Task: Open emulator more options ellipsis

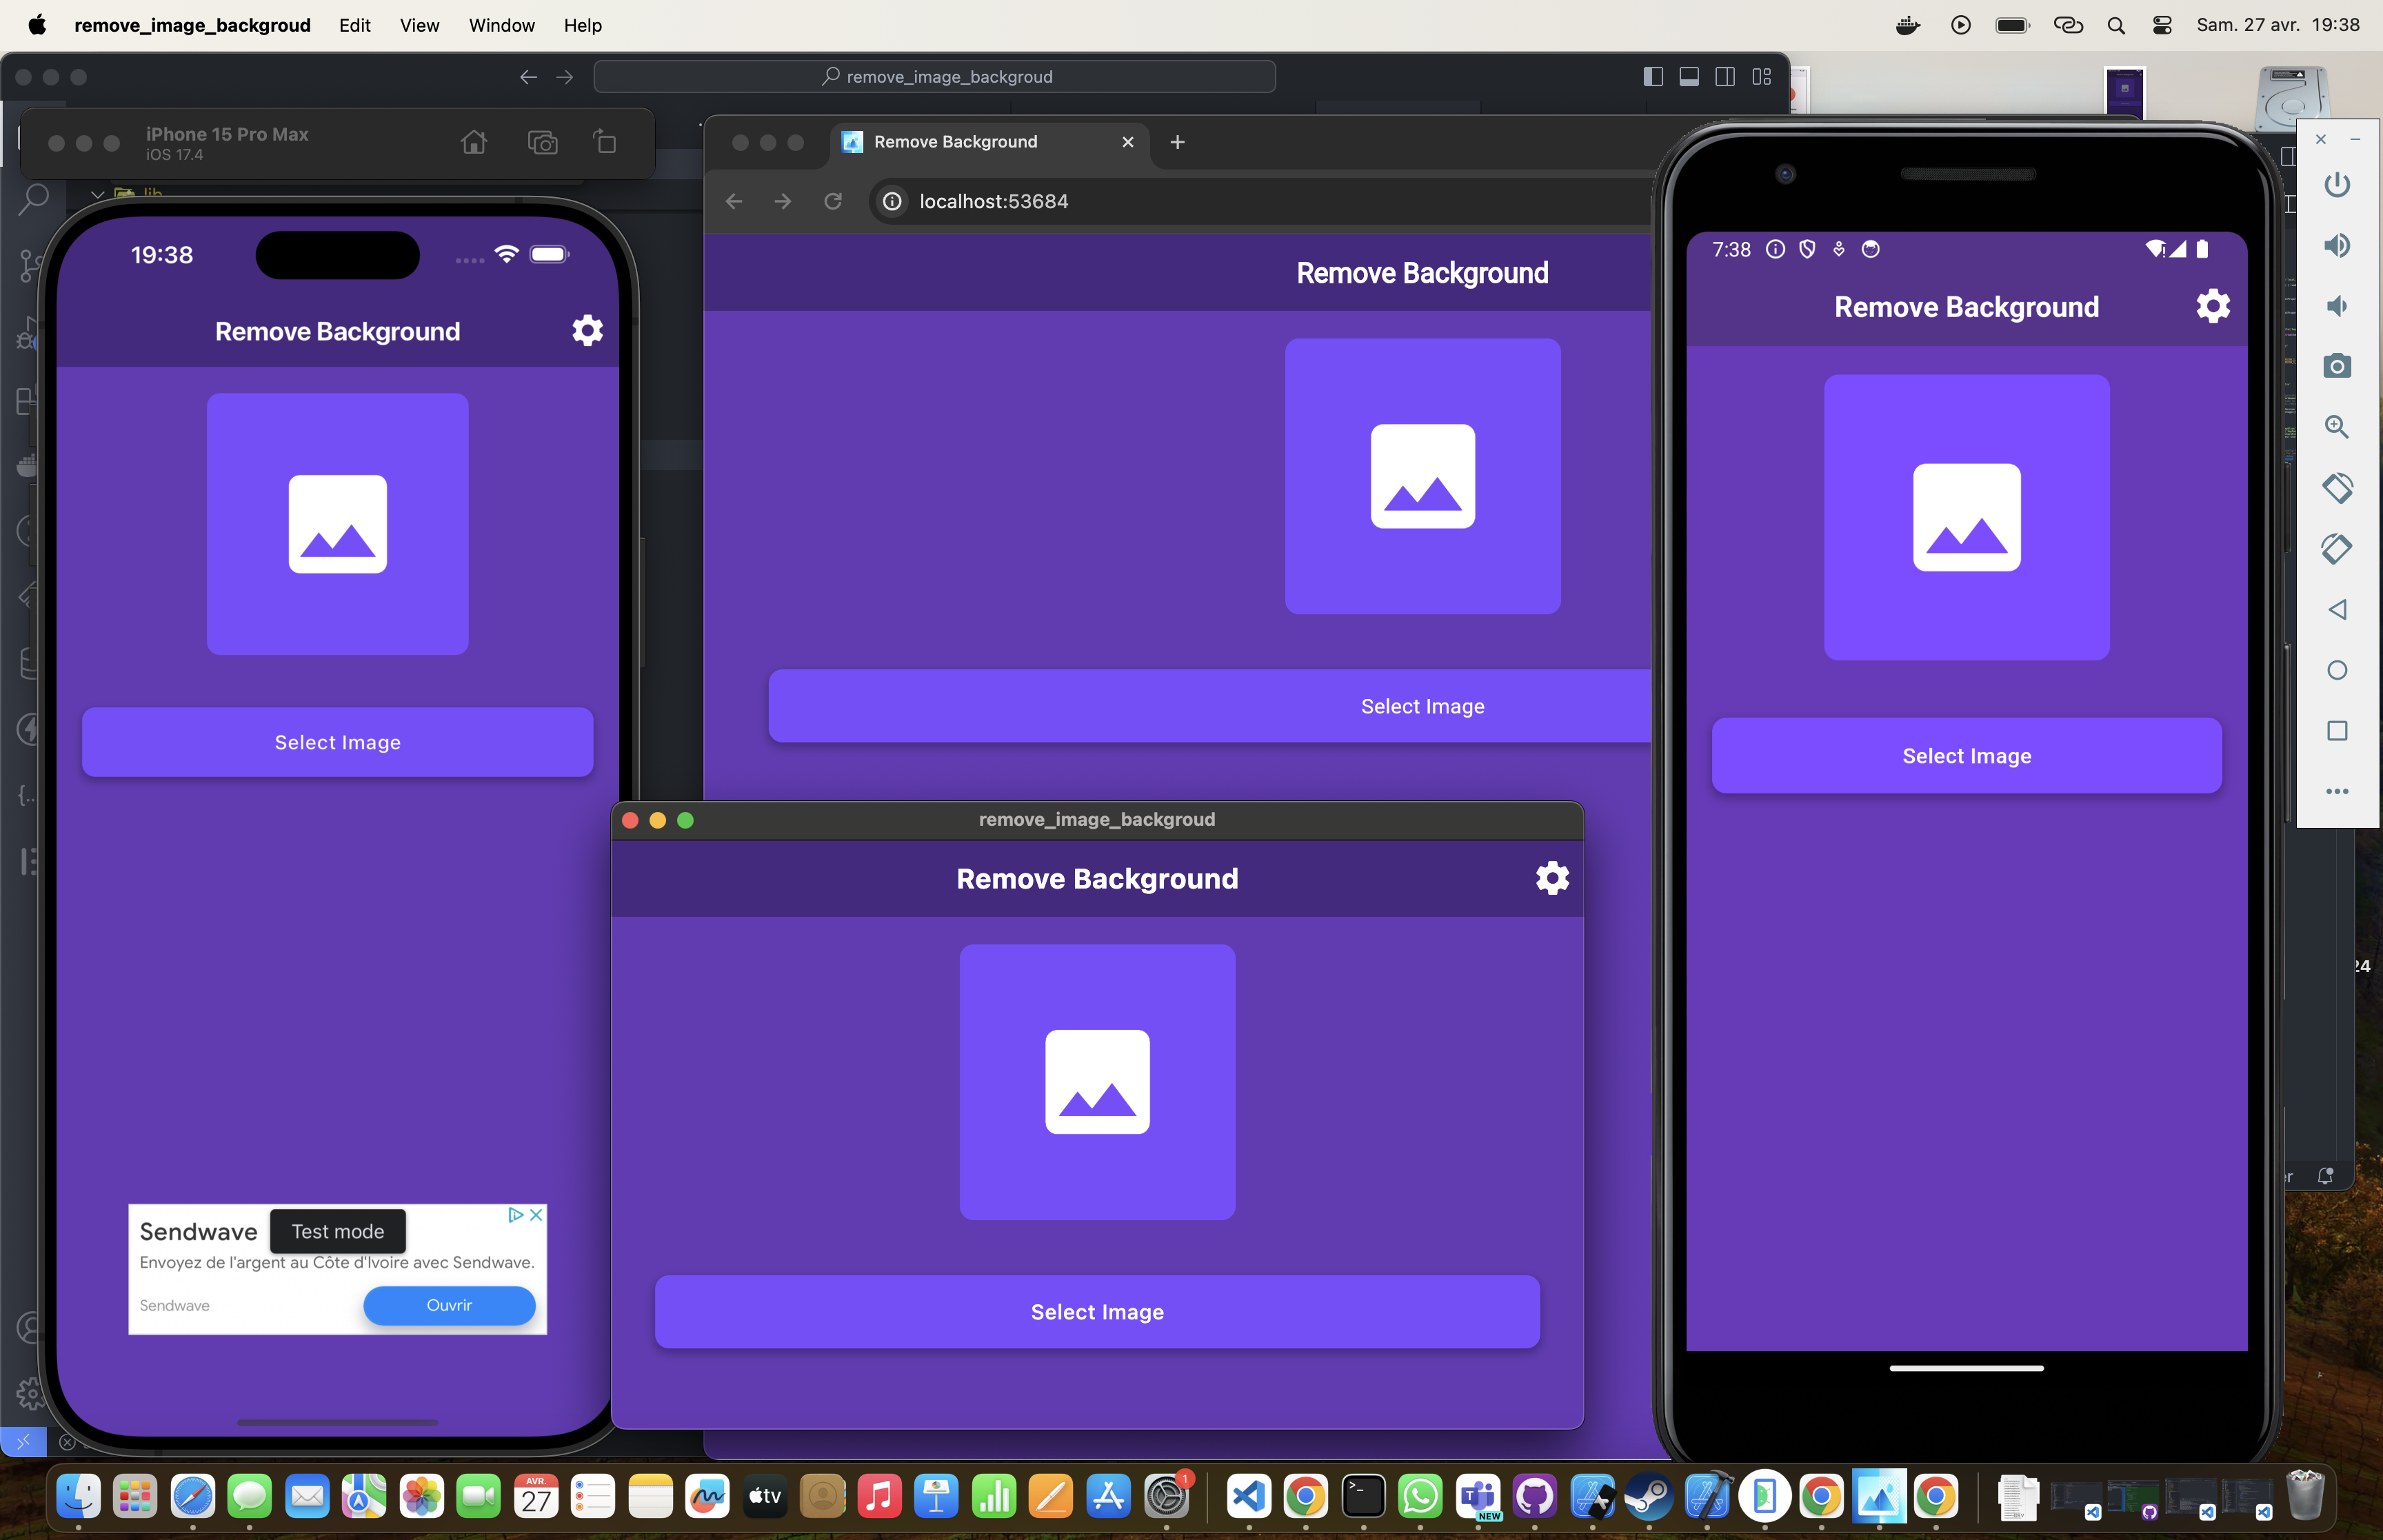Action: [x=2336, y=791]
